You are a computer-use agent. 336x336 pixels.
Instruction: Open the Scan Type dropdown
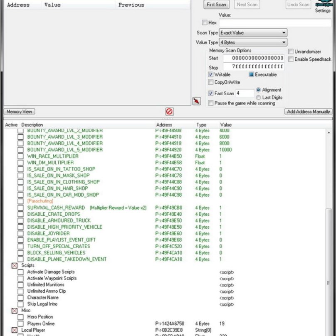click(x=283, y=32)
